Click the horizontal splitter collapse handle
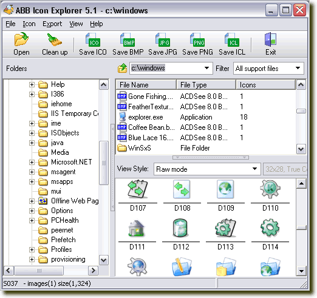 point(211,157)
